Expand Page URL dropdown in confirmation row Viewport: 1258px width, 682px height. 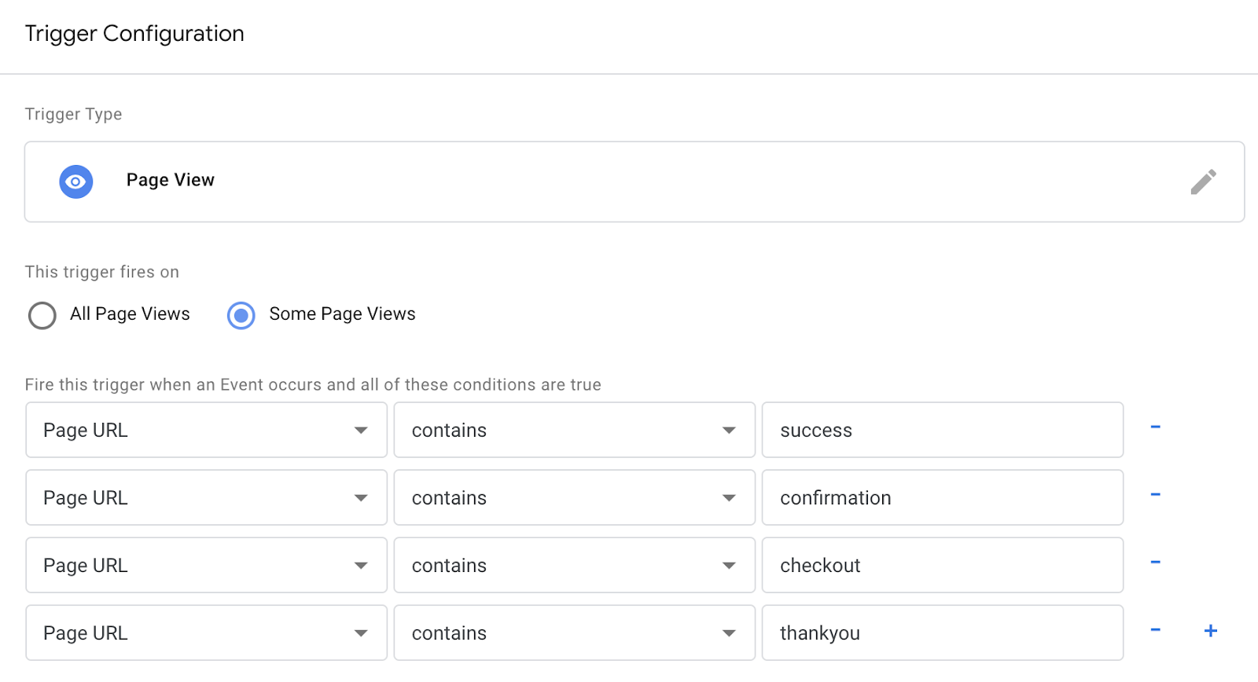[x=206, y=497]
